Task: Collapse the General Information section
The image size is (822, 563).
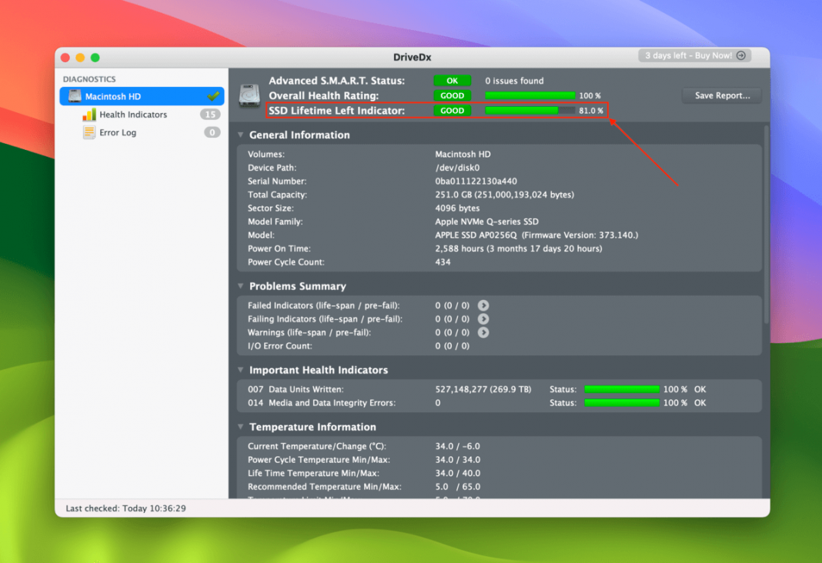Action: click(x=242, y=135)
